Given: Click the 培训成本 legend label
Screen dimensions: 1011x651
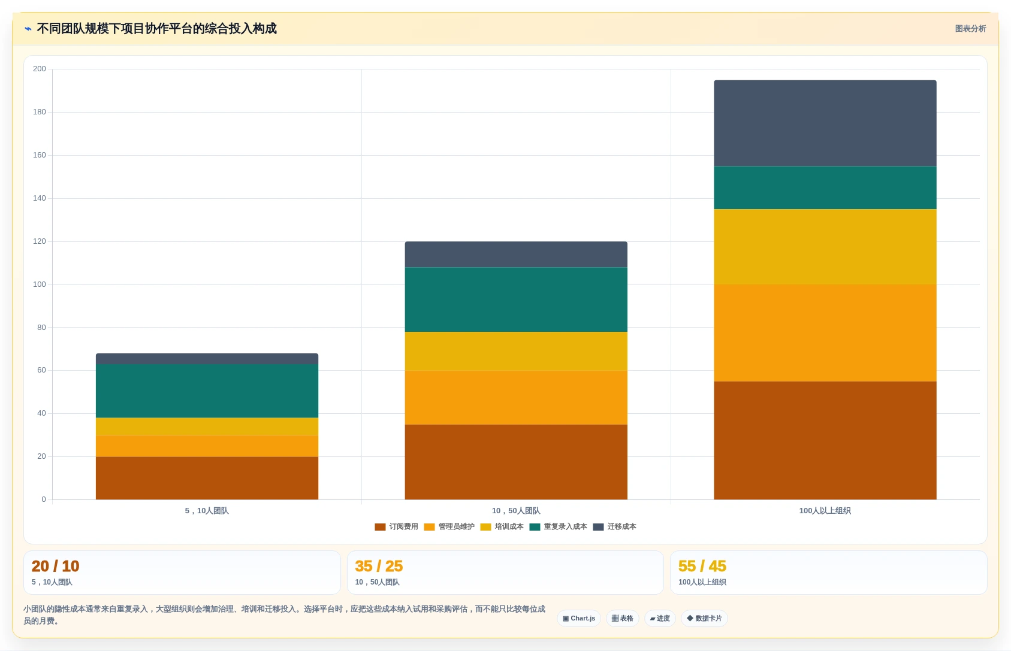Looking at the screenshot, I should [509, 527].
